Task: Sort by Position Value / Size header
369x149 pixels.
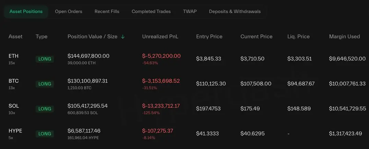Action: pyautogui.click(x=92, y=37)
